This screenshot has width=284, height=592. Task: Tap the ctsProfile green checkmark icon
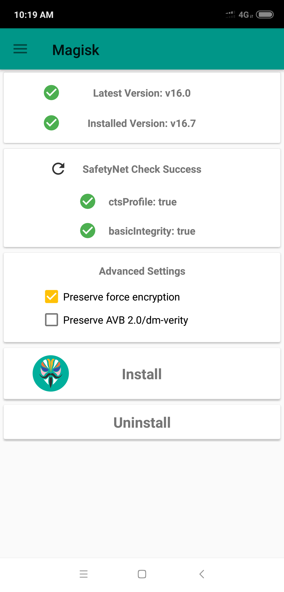coord(88,201)
